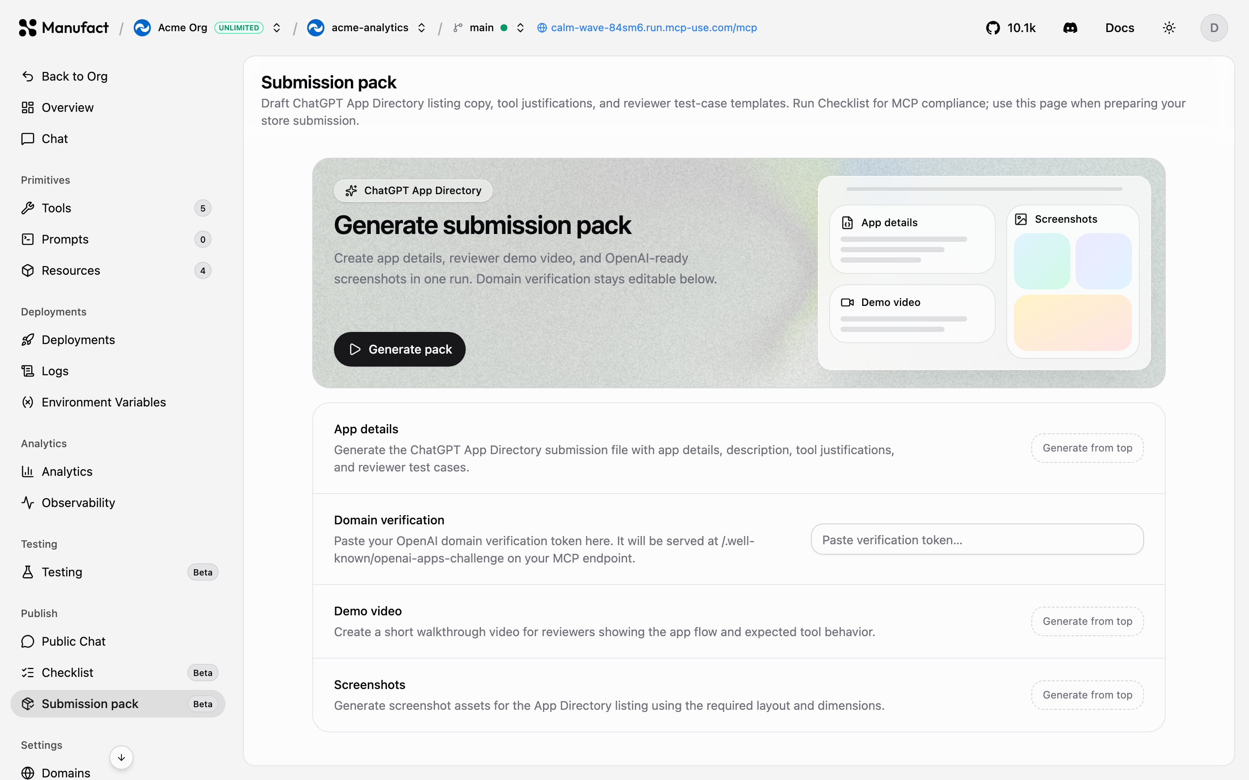Click the Prompts count badge 0
1249x780 pixels.
[203, 239]
